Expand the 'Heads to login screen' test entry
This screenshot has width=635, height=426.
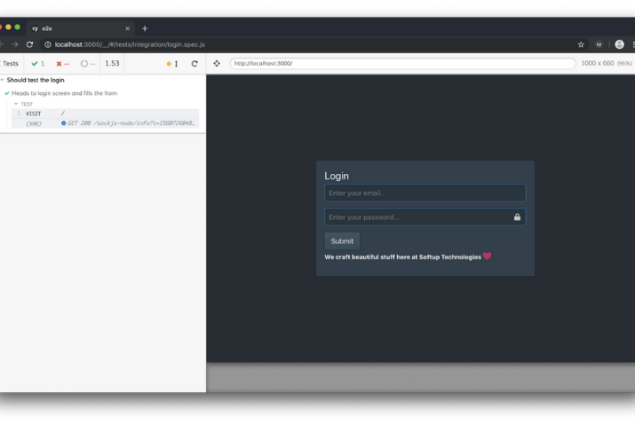coord(64,93)
